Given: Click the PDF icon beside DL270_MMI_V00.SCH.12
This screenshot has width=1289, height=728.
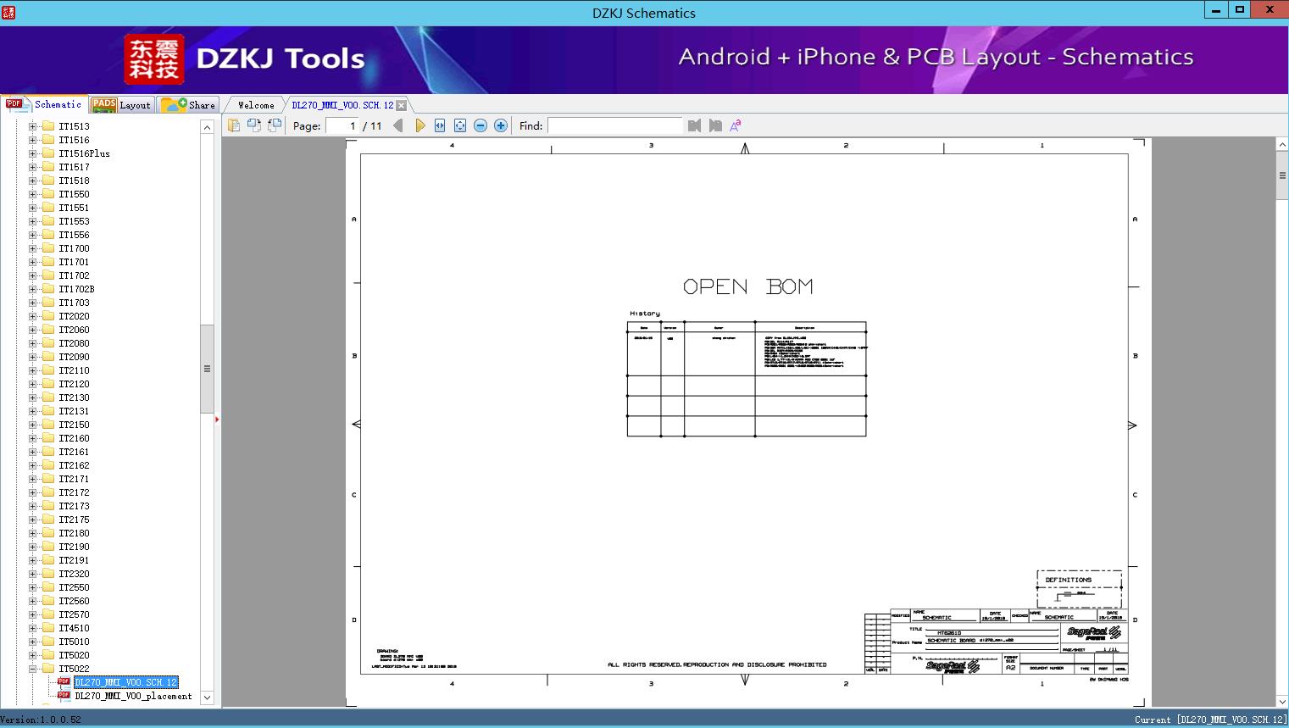Looking at the screenshot, I should point(64,681).
